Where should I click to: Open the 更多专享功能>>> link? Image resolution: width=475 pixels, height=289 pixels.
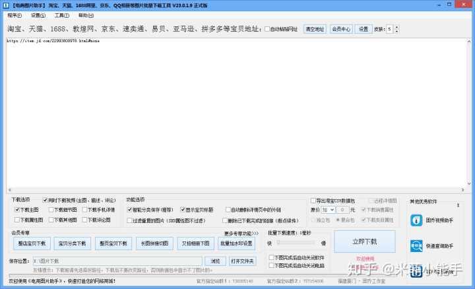tap(241, 234)
